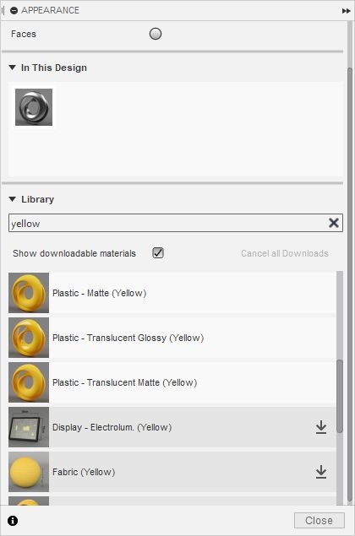Collapse the Appearance panel with minus icon
Viewport: 355px width, 536px height.
point(14,11)
